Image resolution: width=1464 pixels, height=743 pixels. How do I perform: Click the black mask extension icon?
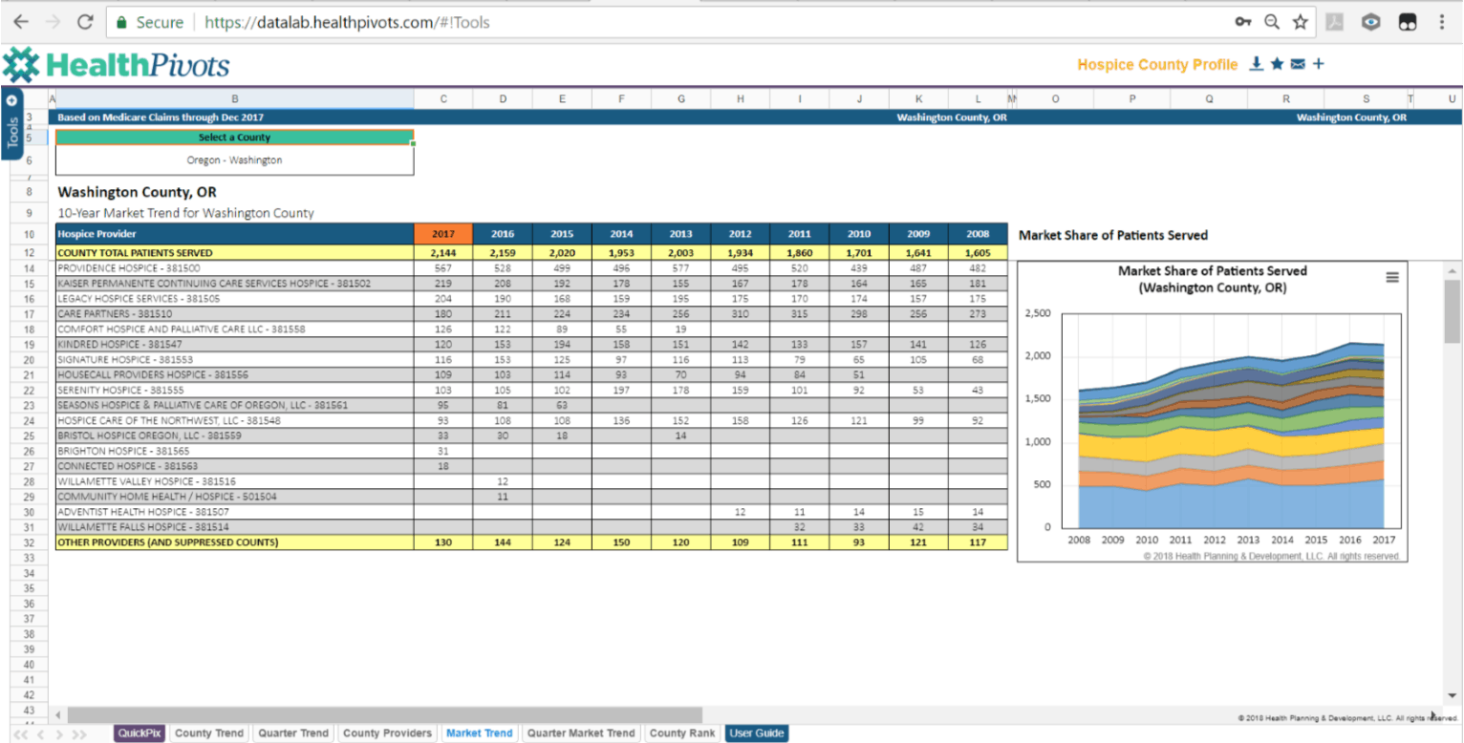pos(1407,22)
